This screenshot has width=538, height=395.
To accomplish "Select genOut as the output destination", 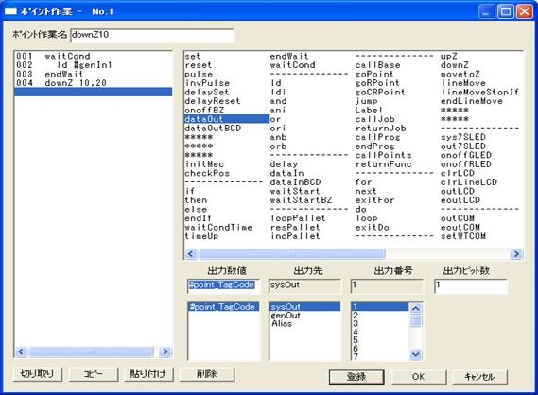I will click(286, 315).
